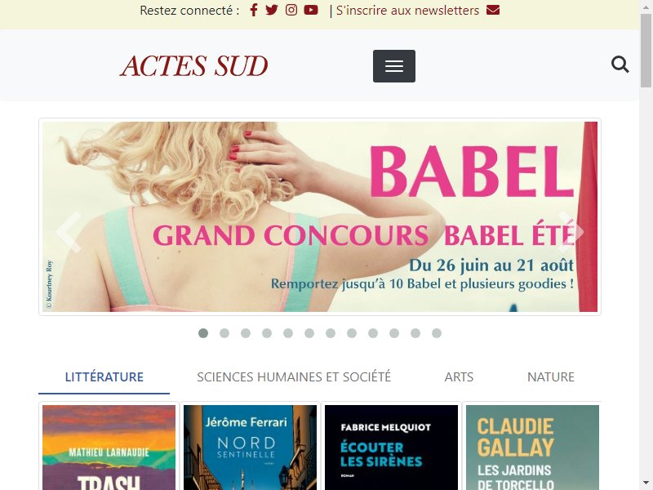
Task: Click the S'inscrire aux newsletters link
Action: coord(407,10)
